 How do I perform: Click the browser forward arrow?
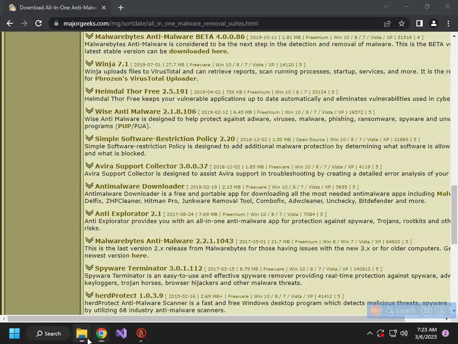(24, 23)
